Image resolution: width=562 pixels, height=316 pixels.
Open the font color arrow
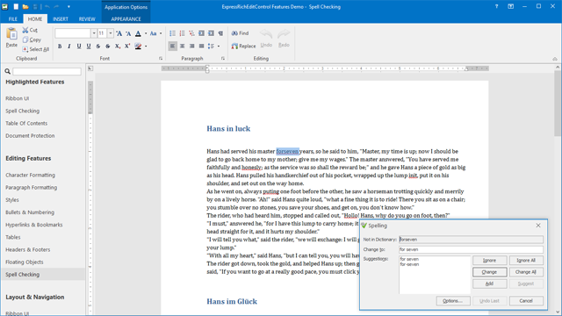[x=146, y=33]
